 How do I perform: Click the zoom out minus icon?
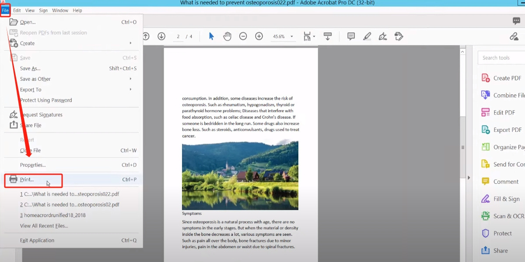pos(243,36)
